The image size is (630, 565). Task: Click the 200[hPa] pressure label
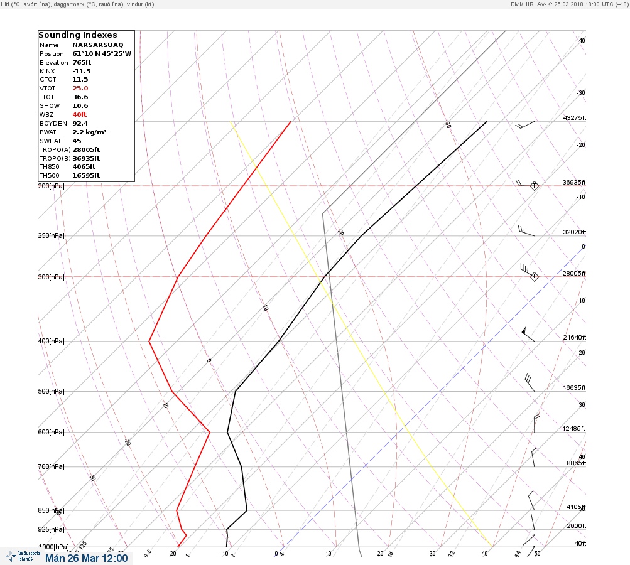point(51,186)
